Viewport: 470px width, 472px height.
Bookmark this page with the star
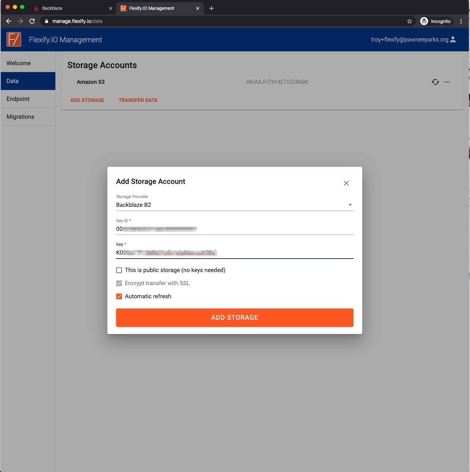click(x=410, y=21)
